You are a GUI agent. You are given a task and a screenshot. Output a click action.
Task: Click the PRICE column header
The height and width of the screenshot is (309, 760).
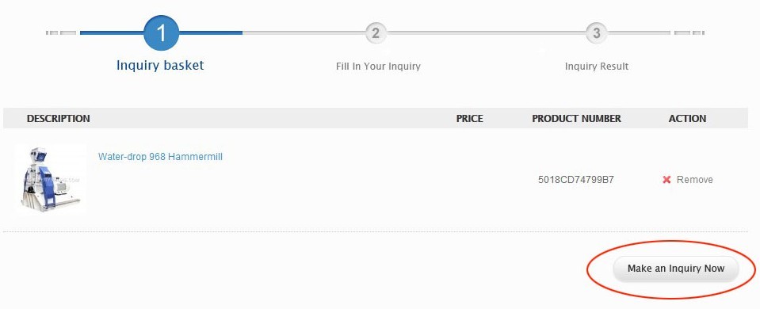tap(470, 119)
